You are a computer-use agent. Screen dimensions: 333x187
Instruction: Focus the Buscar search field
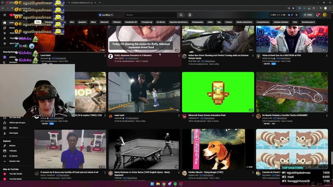coord(151,15)
